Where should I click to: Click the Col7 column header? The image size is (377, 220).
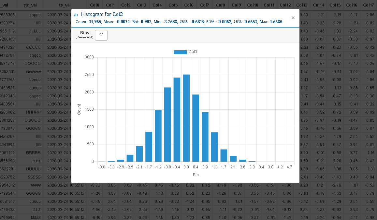pos(205,5)
